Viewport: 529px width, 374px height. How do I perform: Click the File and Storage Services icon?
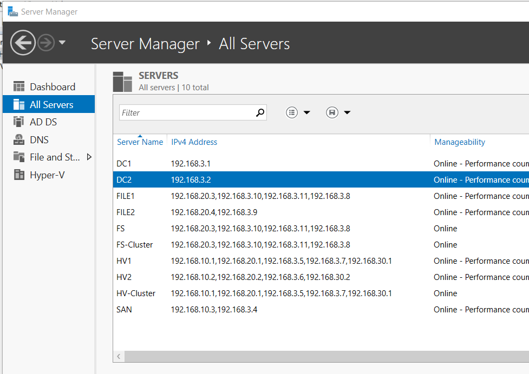point(19,157)
